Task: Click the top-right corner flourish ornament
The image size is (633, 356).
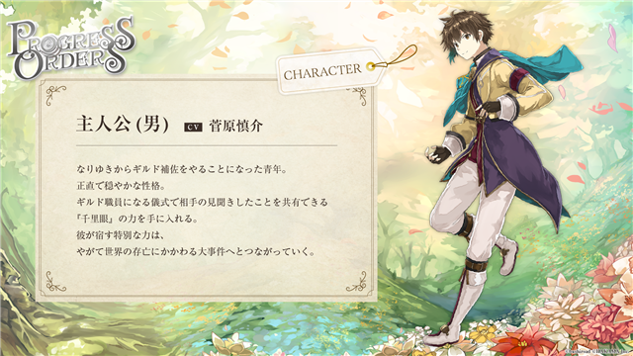Action: (357, 96)
